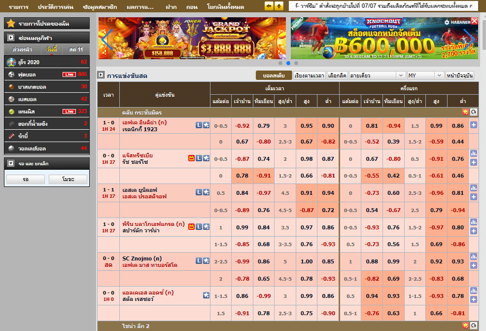
Task: Open the โยกเงินทั้งหมด menu item
Action: coord(225,7)
